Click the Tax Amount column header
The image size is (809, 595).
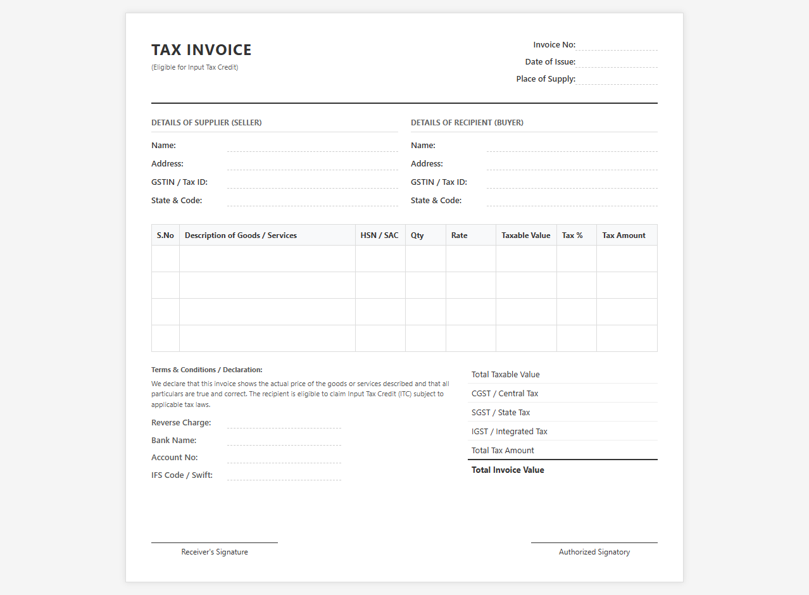tap(627, 235)
